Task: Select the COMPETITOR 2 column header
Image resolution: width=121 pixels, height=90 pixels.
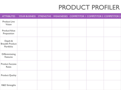Action: pyautogui.click(x=95, y=16)
